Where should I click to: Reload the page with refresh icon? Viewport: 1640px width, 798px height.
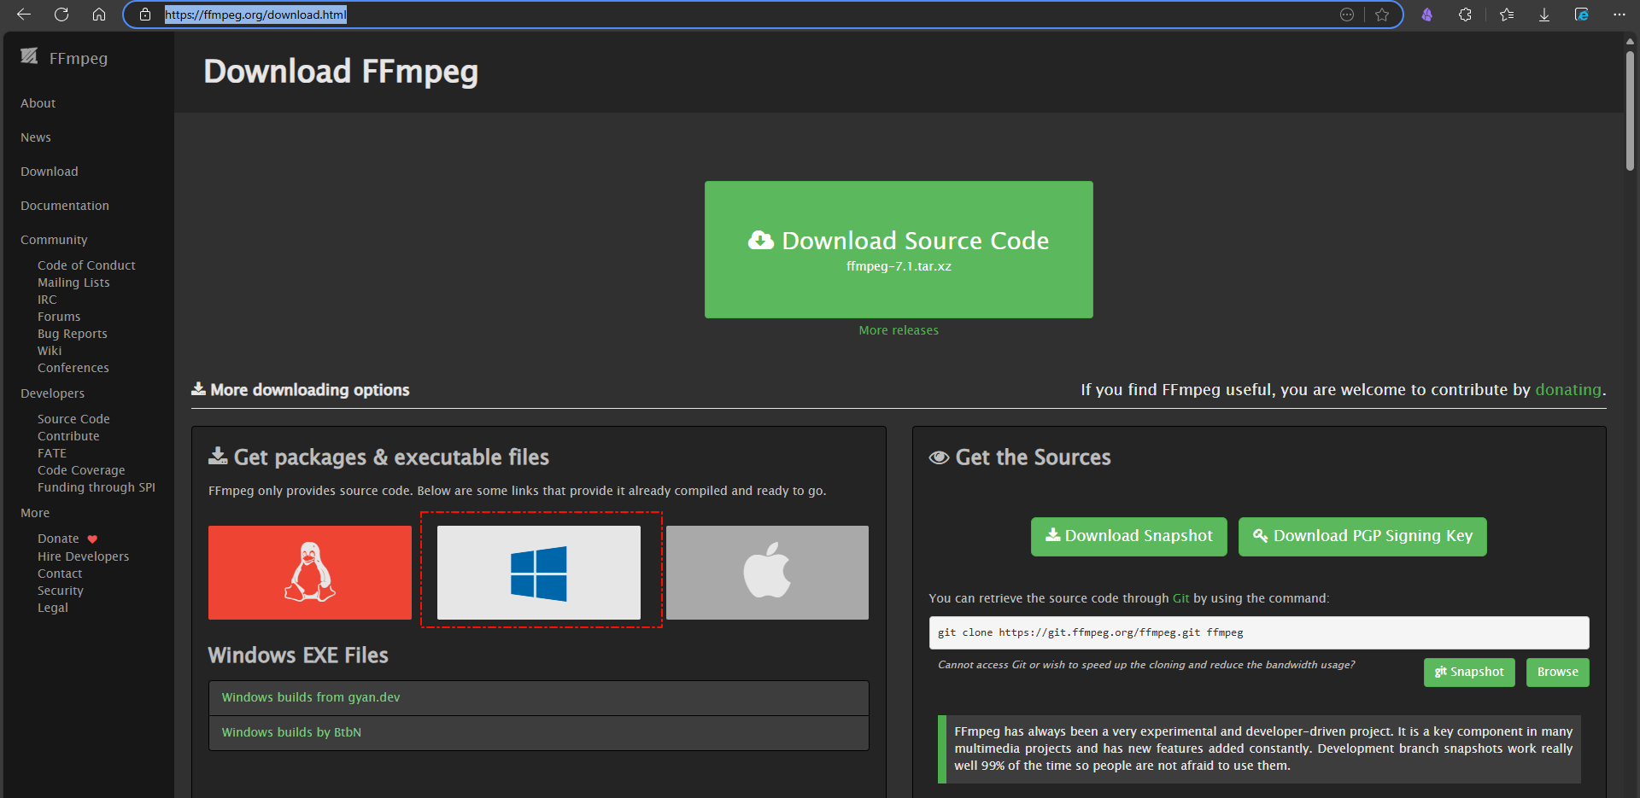tap(61, 15)
